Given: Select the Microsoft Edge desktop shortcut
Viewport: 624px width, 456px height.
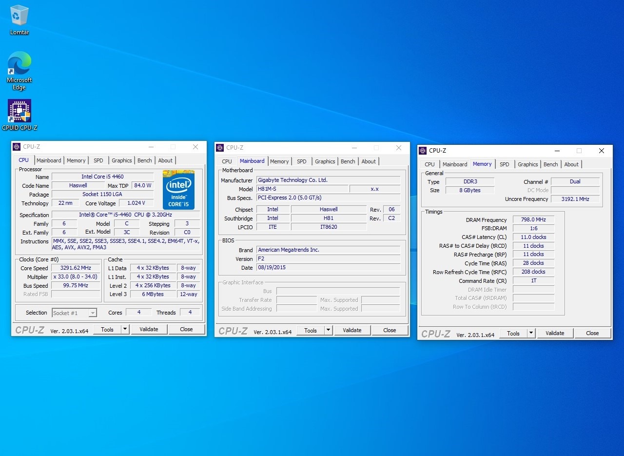Looking at the screenshot, I should (x=19, y=71).
